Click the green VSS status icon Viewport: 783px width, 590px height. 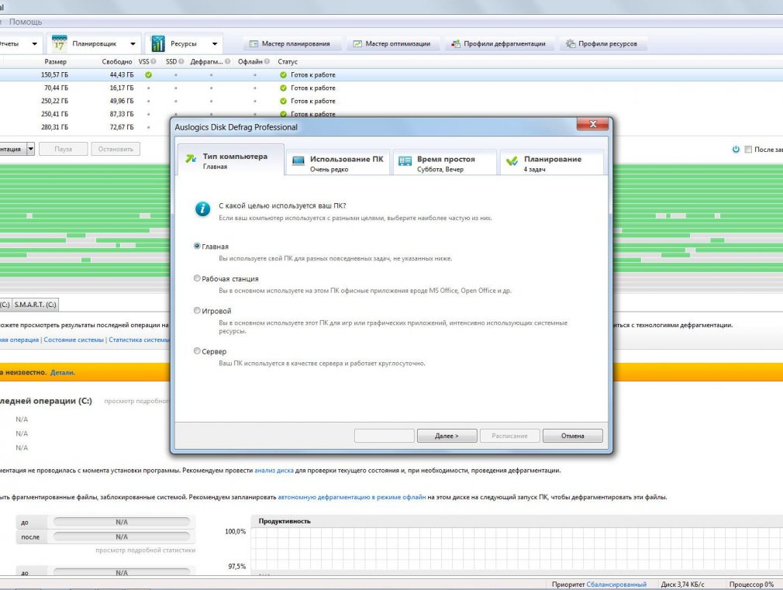tap(148, 75)
